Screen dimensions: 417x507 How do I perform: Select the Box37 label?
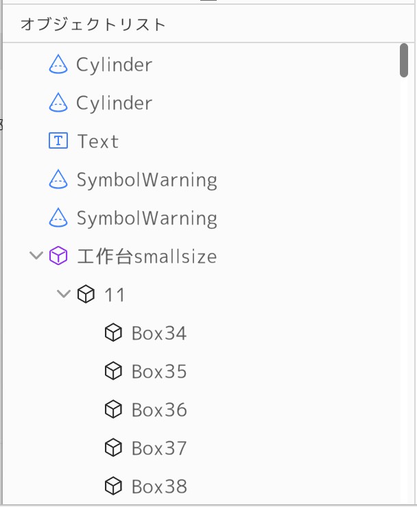tap(159, 448)
